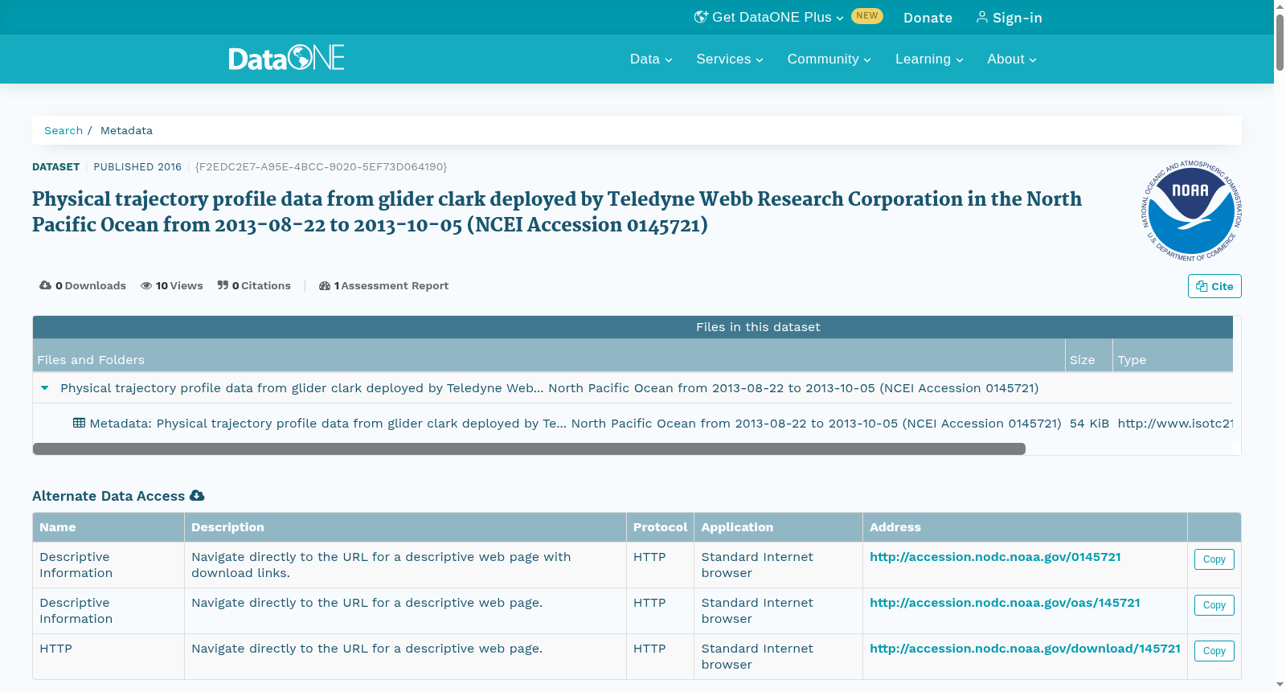Copy the download/145721 address
Viewport: 1286px width, 692px height.
pyautogui.click(x=1214, y=651)
